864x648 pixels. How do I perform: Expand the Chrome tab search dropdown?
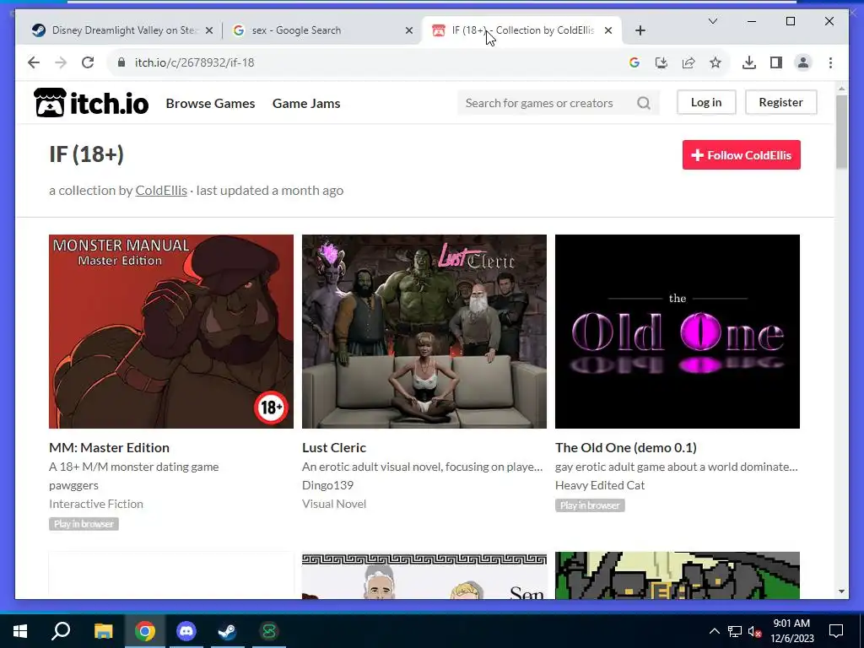712,21
